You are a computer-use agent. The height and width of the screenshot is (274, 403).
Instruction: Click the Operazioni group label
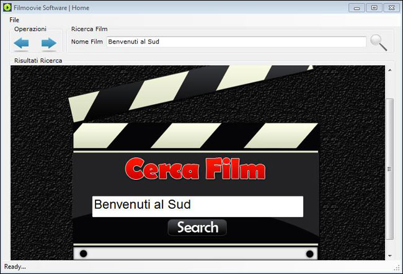pos(30,29)
